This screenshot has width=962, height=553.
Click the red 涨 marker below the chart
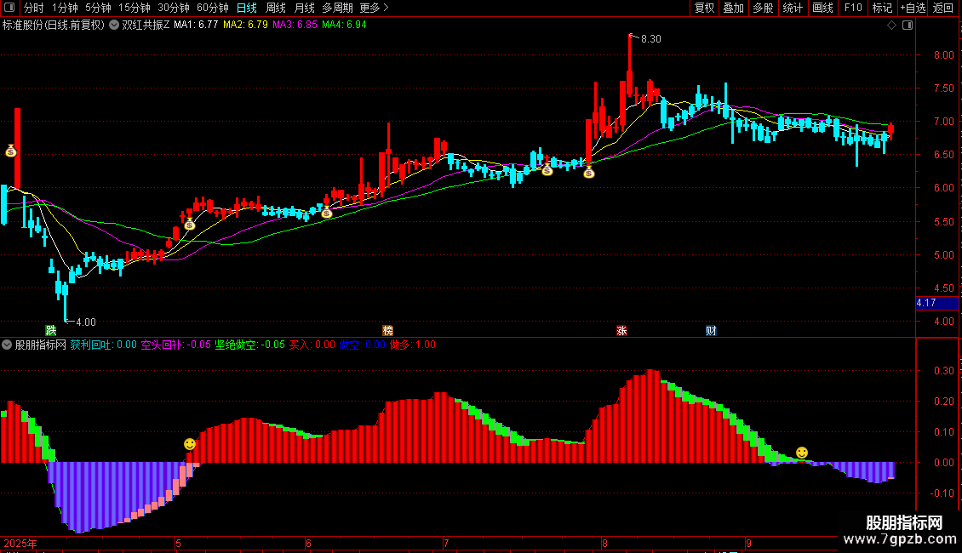(621, 330)
